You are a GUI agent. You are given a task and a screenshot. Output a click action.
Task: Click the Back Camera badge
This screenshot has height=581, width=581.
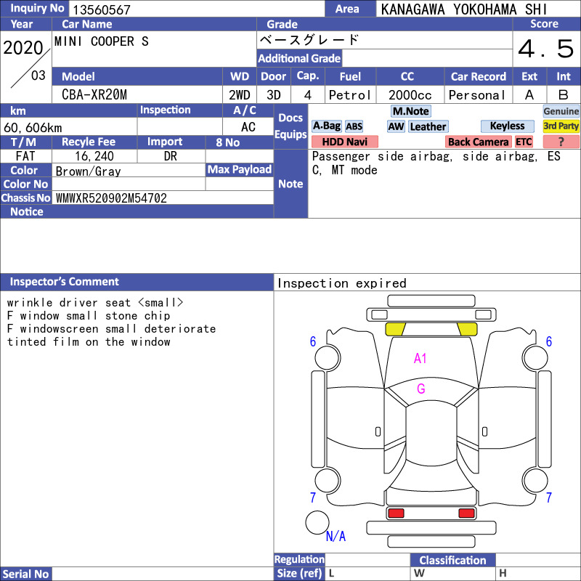point(478,142)
